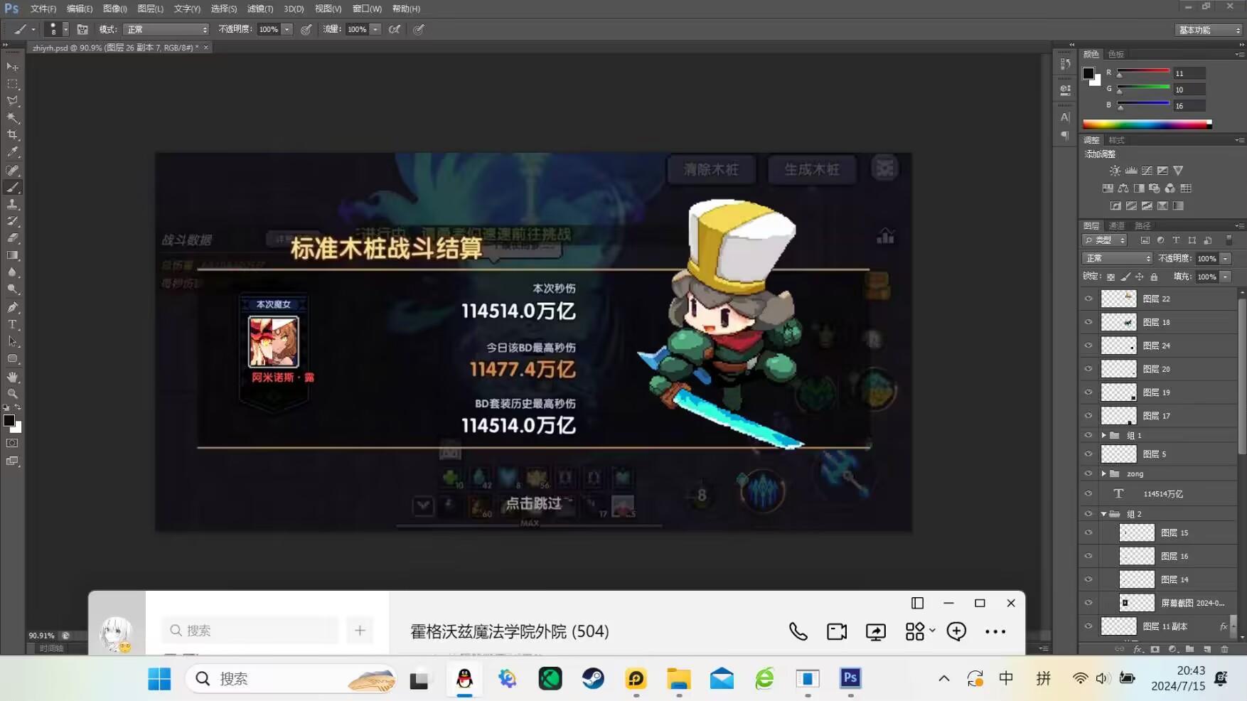Open the 文件(F) menu
1247x701 pixels.
point(43,9)
